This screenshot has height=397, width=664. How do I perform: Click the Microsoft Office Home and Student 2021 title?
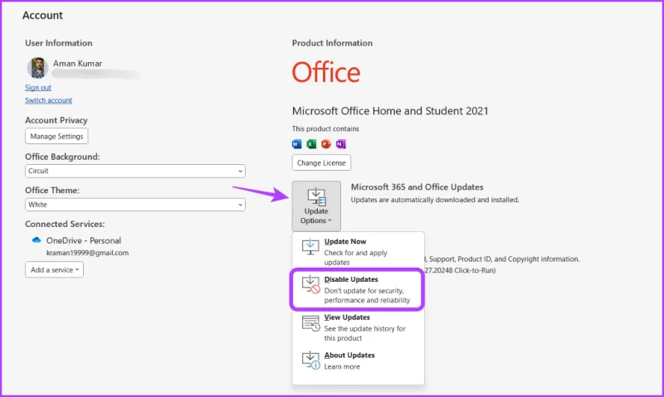[x=390, y=111]
